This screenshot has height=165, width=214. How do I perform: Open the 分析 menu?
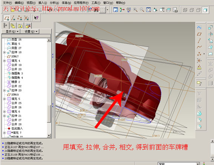click(54, 3)
